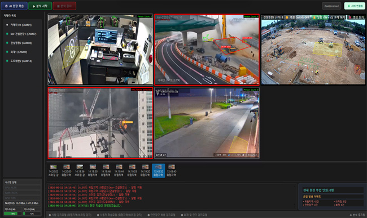Screen dimensions: 367x218
Task: Open the highlighted 13:43:52 event thumbnail
Action: (159, 171)
